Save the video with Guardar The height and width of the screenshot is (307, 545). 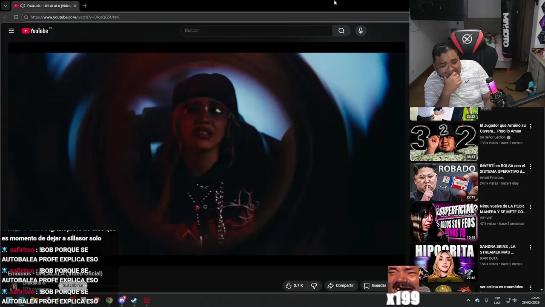375,286
